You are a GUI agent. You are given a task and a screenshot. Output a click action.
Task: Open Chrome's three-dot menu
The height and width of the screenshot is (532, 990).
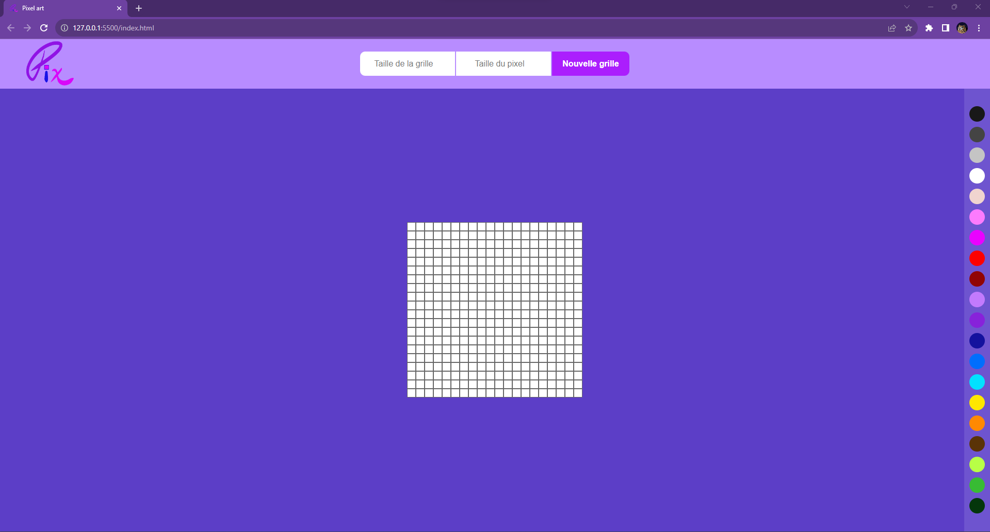click(979, 28)
